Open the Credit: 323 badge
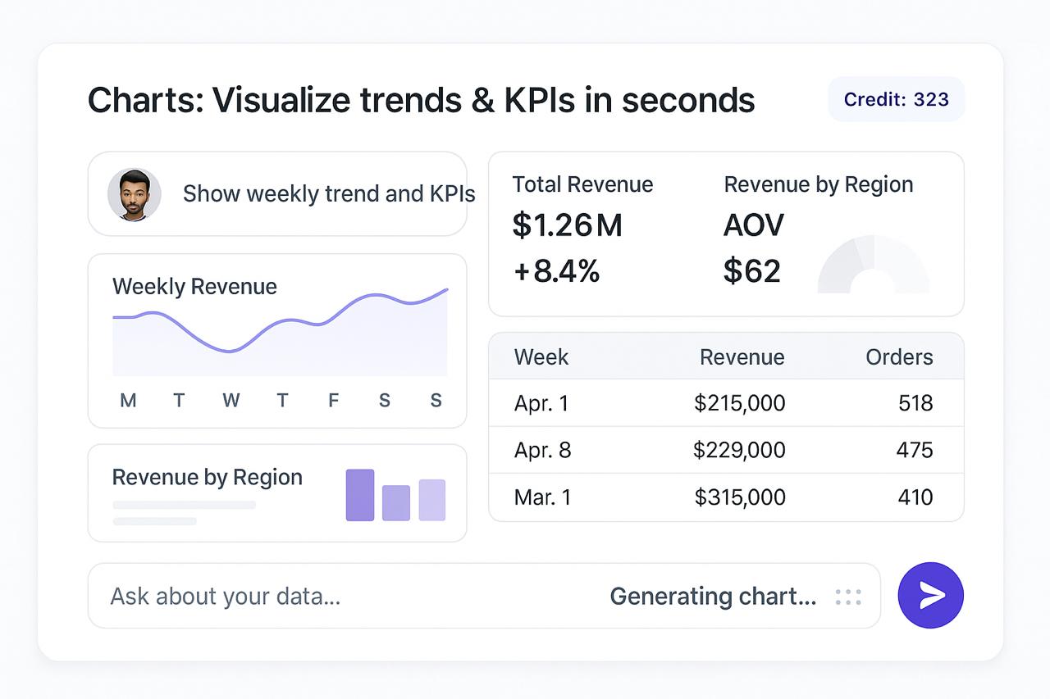 point(897,99)
